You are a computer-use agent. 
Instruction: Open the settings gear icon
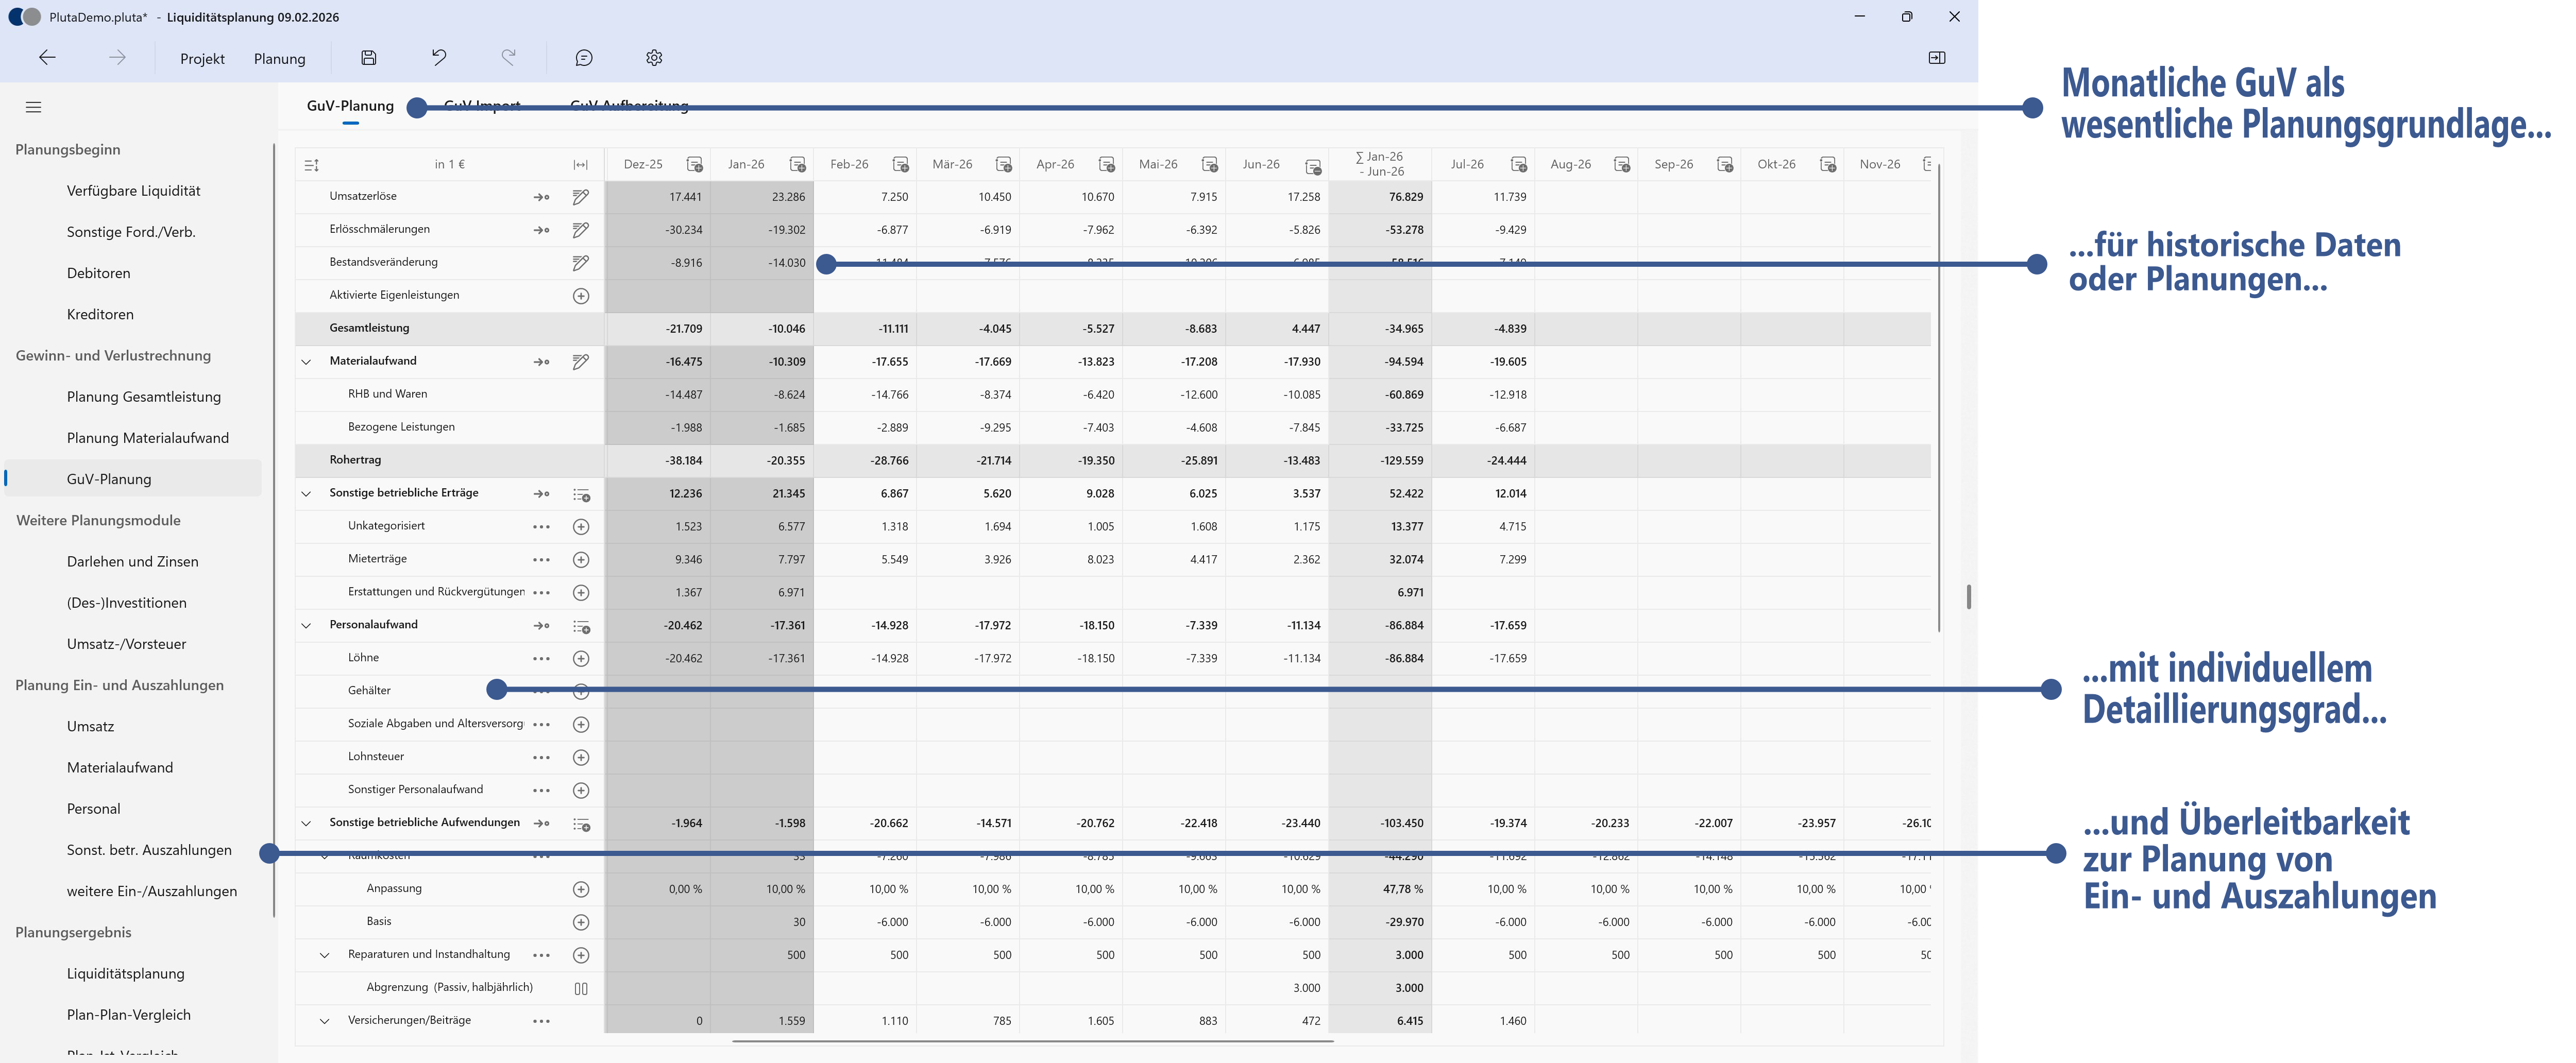click(653, 57)
